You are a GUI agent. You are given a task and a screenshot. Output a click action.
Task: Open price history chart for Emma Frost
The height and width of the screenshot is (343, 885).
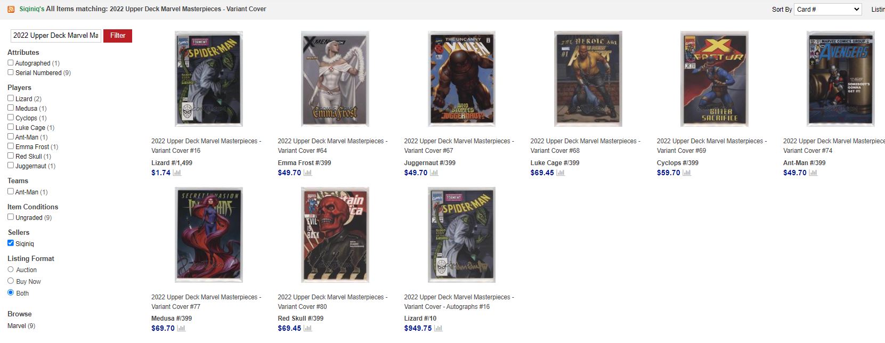tap(307, 173)
